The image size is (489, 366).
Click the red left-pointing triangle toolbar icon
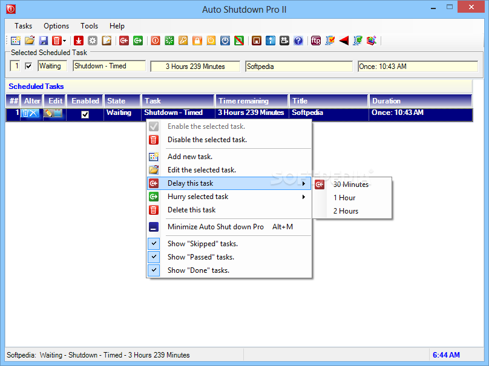tap(344, 41)
